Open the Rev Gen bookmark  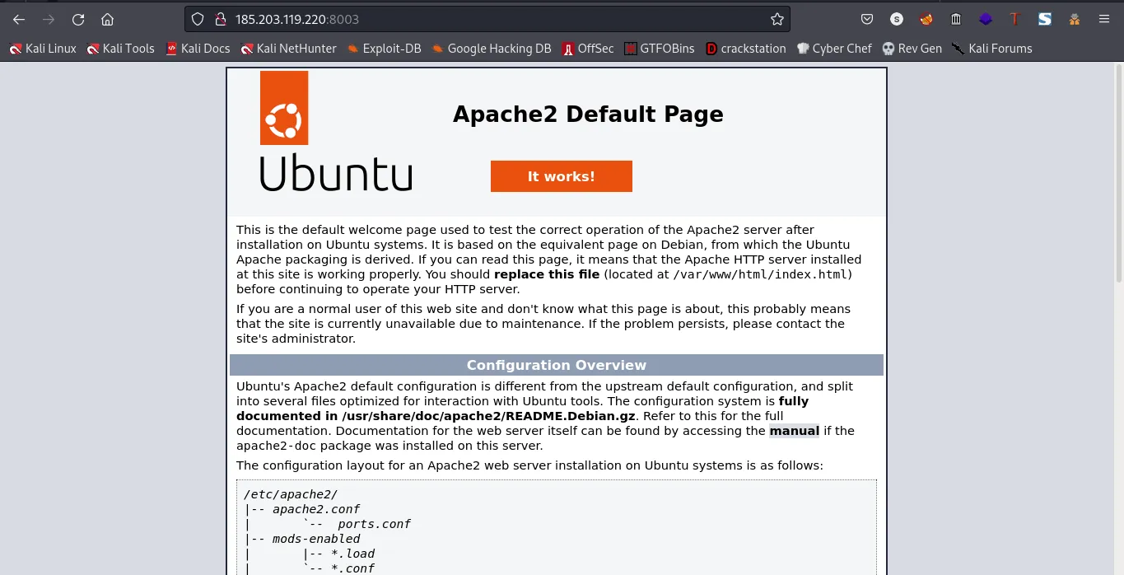point(912,49)
